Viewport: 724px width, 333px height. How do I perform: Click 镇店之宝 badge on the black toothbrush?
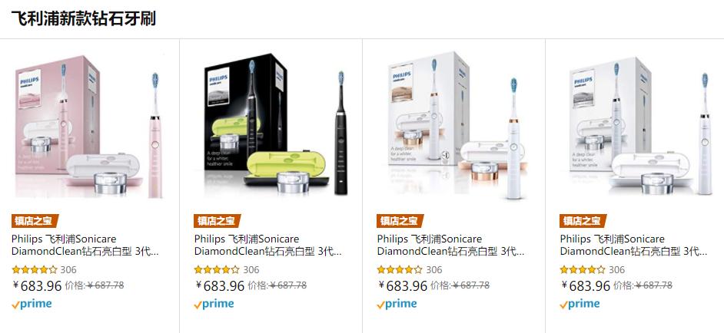[x=218, y=221]
